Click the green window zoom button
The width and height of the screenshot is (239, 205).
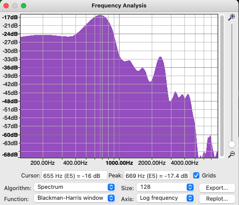[x=24, y=6]
